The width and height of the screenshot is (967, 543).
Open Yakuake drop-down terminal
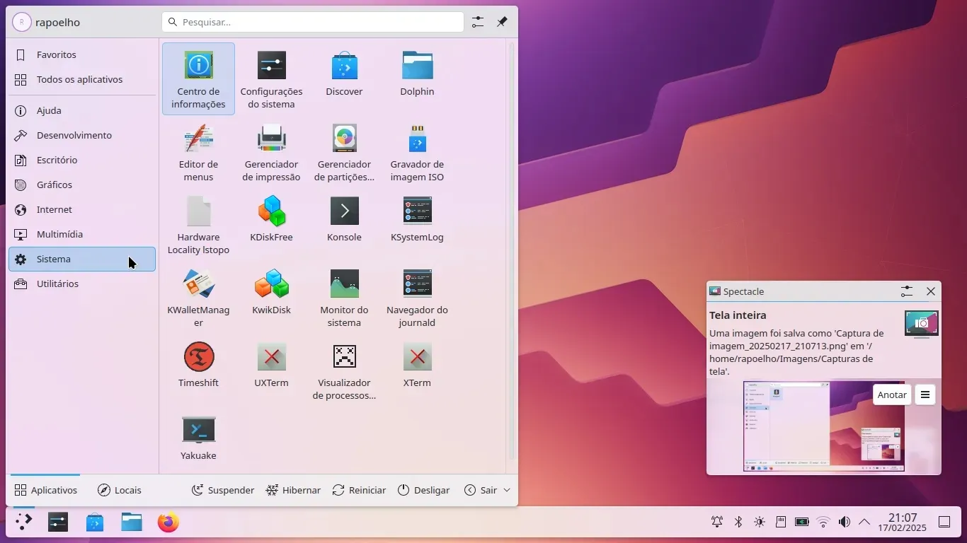198,438
